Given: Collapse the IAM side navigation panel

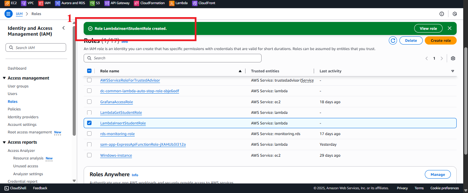Looking at the screenshot, I should [x=63, y=28].
